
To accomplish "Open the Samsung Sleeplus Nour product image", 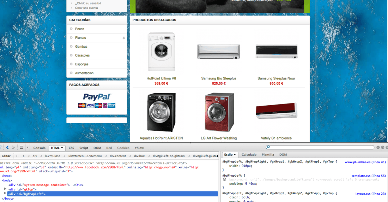I will tap(277, 52).
